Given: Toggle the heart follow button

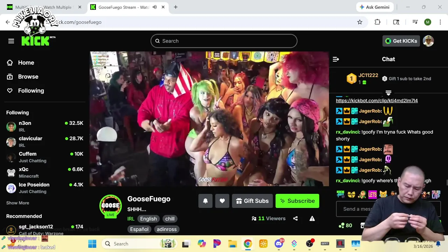Looking at the screenshot, I should tap(222, 201).
